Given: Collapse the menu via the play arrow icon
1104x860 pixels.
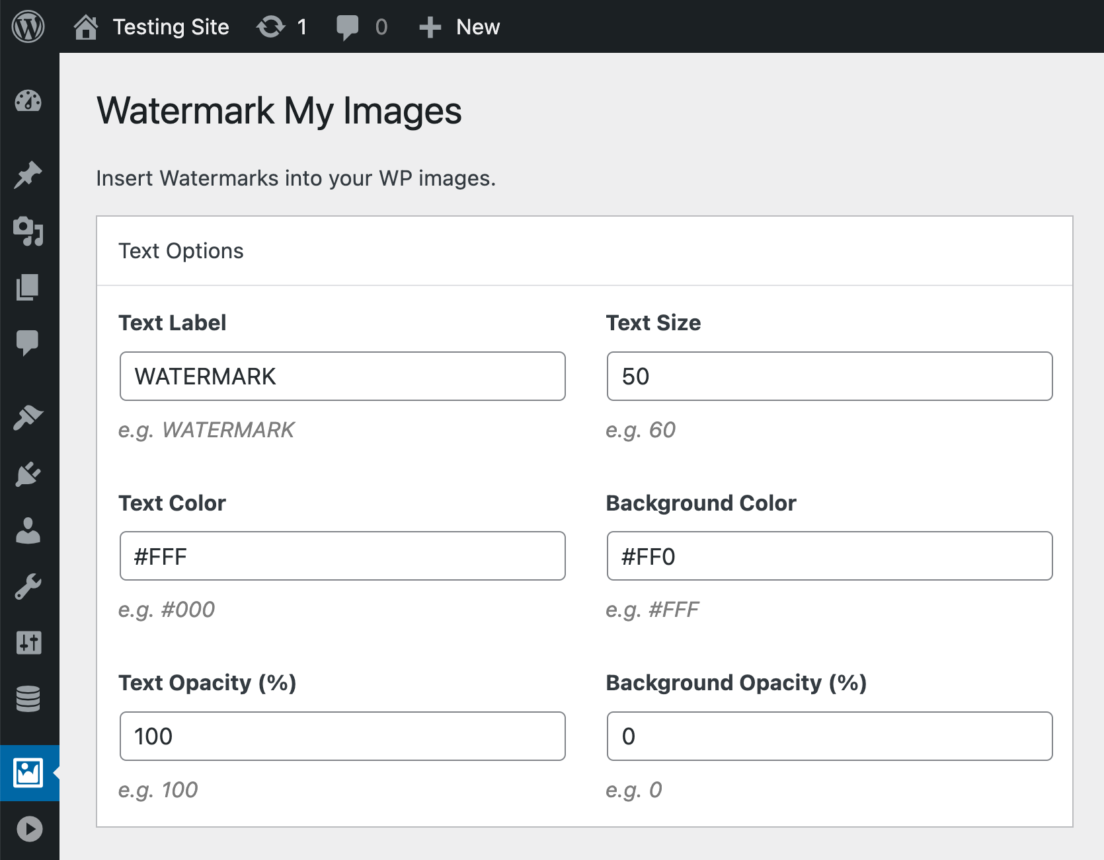Looking at the screenshot, I should pos(30,829).
